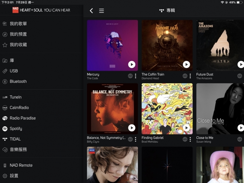Open the Mercury album cover
Screen dimensions: 244x183
coord(113,45)
